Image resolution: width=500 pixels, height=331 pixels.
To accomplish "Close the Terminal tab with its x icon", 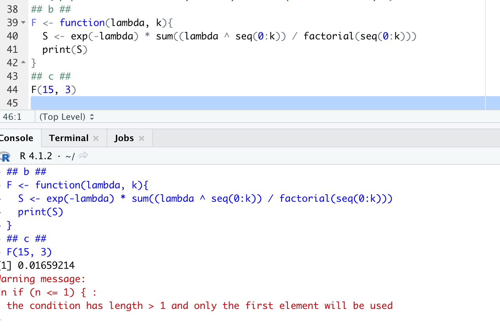I will pyautogui.click(x=95, y=138).
